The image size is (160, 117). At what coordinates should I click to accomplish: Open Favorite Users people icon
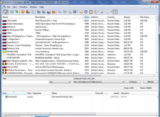(x=28, y=12)
